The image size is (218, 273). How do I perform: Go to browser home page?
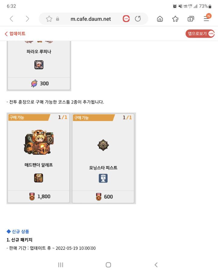tap(160, 19)
